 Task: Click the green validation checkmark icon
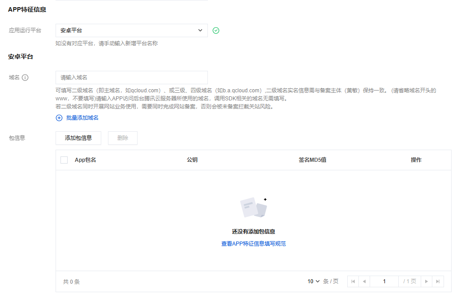coord(216,30)
